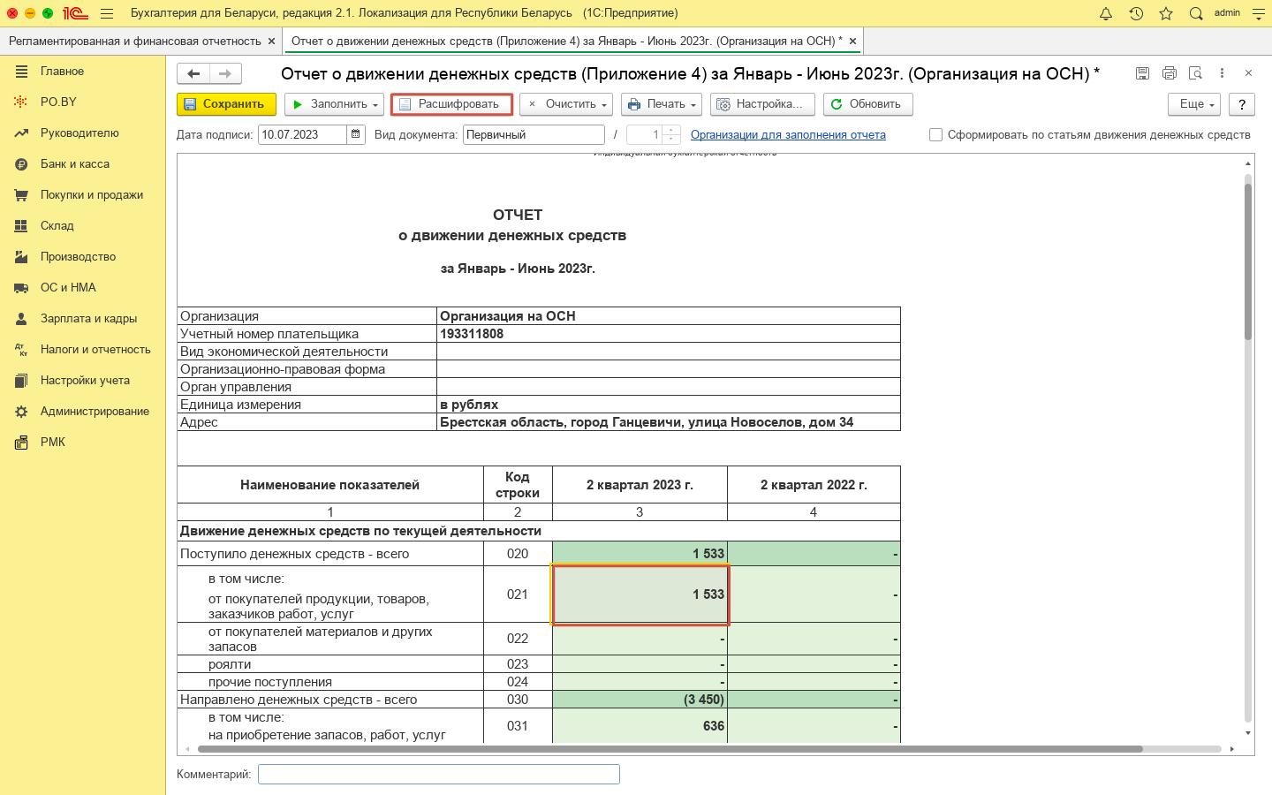1272x795 pixels.
Task: Close the report form with X
Action: click(x=1248, y=73)
